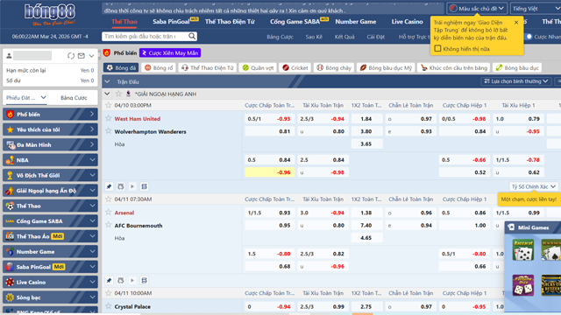Open Tiếng Việt language dropdown

point(536,8)
